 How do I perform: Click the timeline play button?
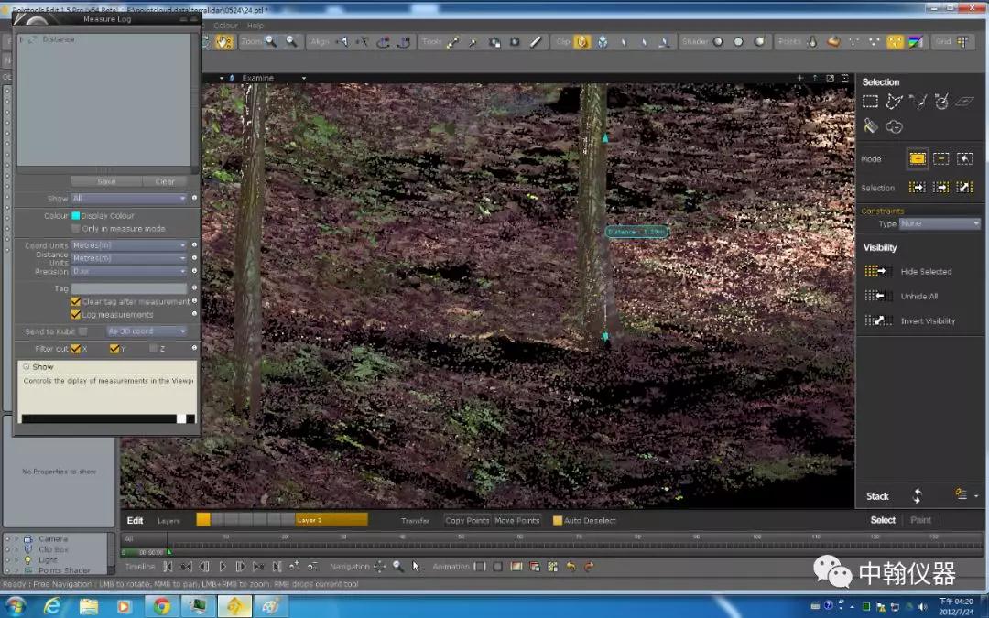(223, 567)
